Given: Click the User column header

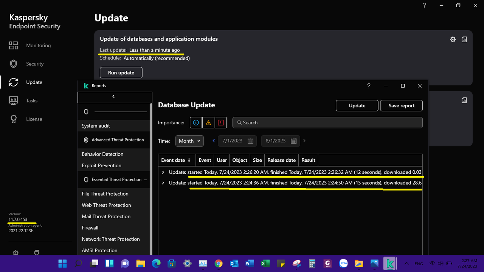Looking at the screenshot, I should click(222, 160).
